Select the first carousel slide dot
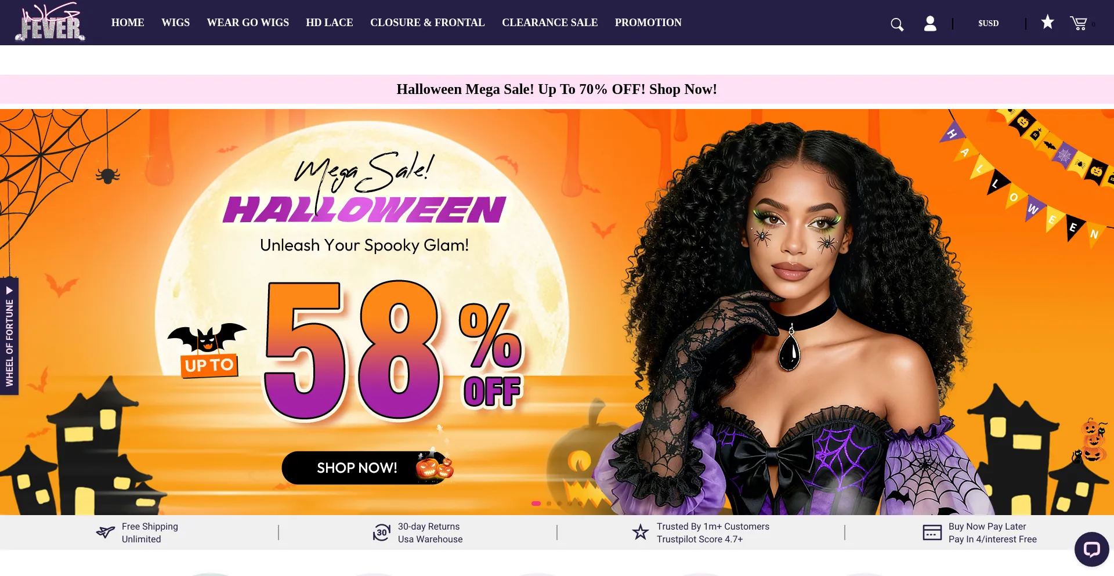 536,503
